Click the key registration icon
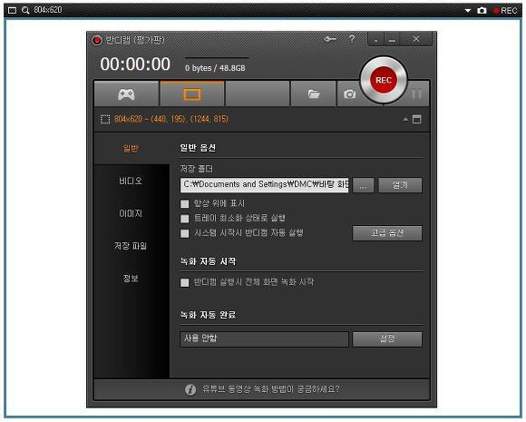This screenshot has height=422, width=526. coord(330,39)
